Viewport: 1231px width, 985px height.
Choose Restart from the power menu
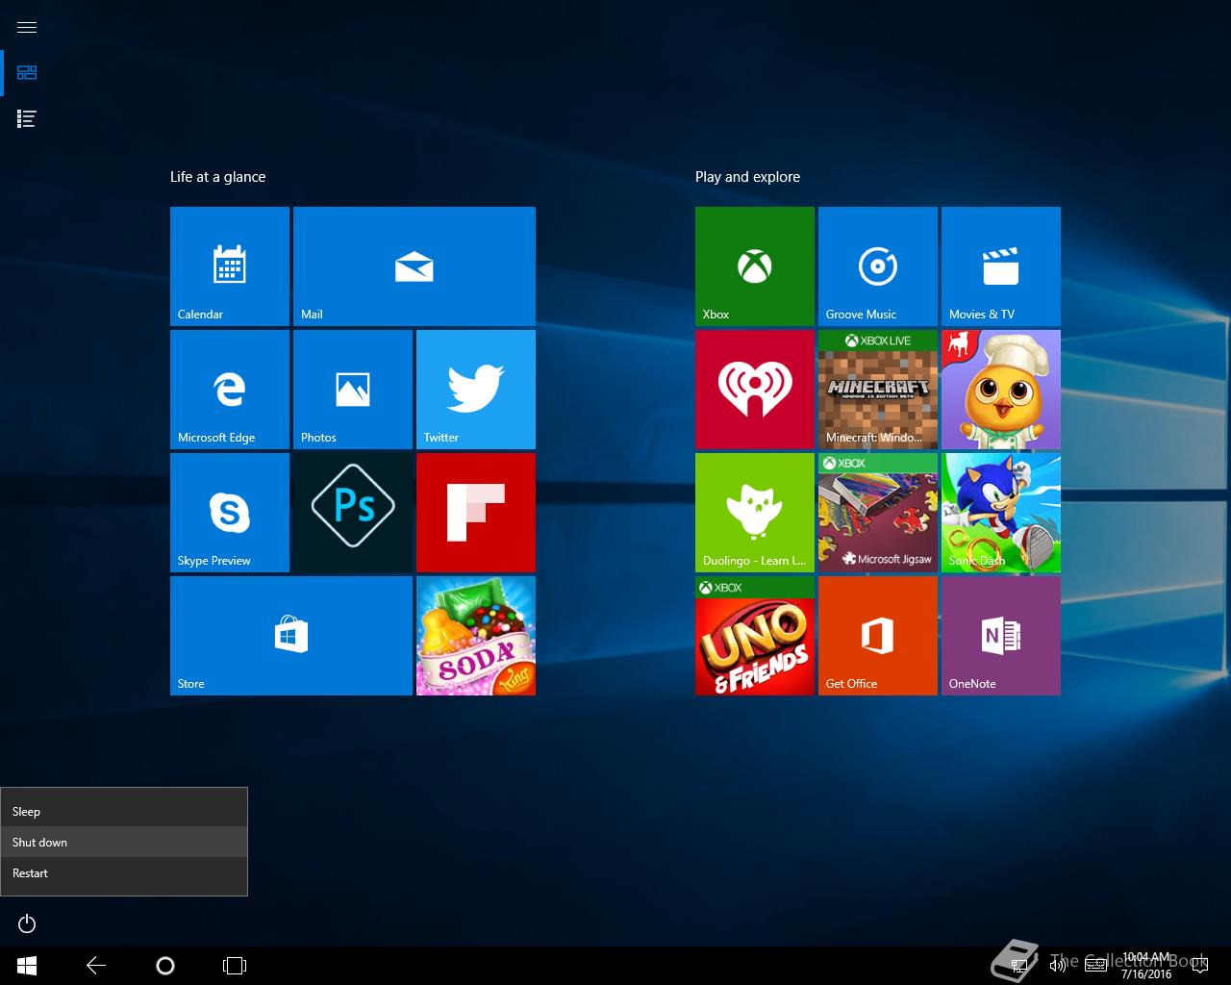124,872
